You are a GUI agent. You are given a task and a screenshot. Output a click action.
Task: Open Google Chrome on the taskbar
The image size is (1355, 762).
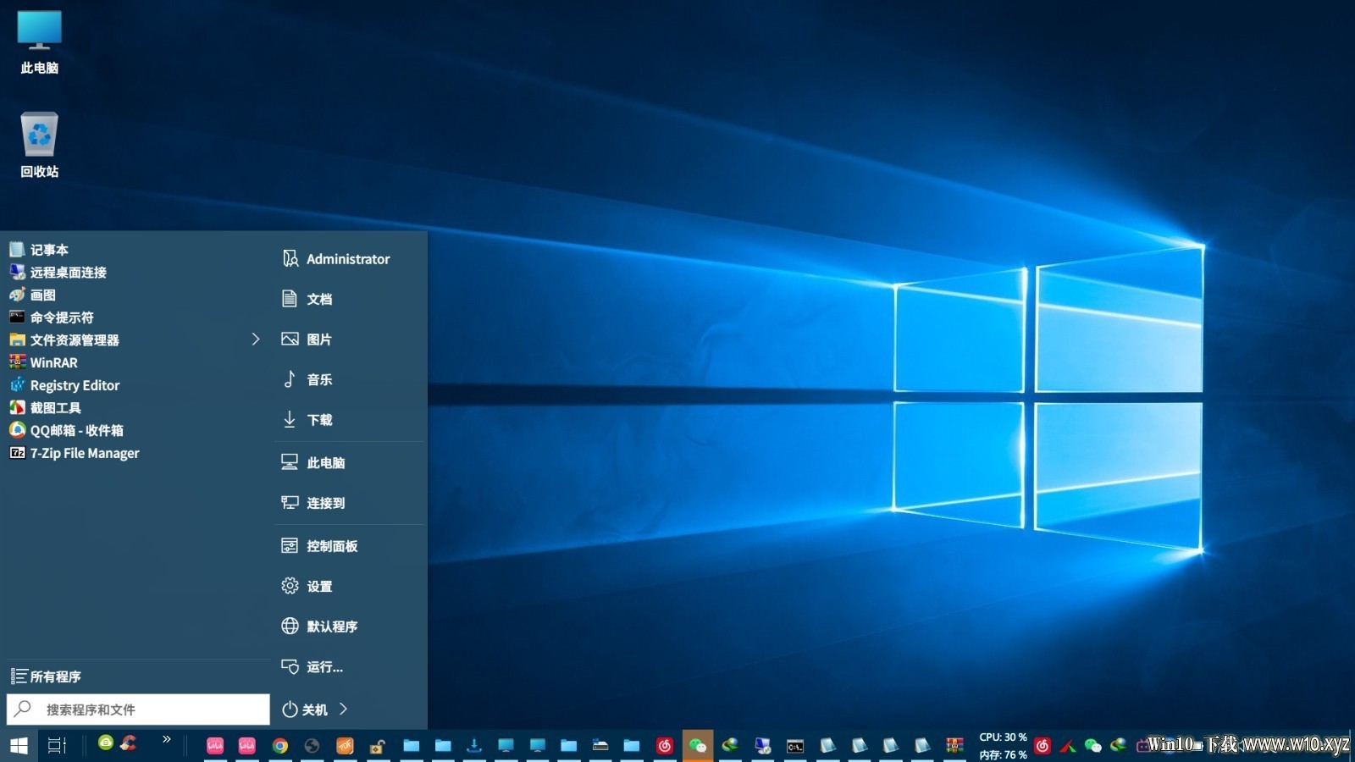[x=279, y=746]
